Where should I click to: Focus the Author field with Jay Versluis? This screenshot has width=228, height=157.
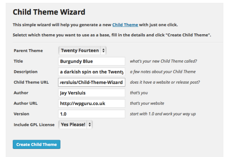[92, 93]
